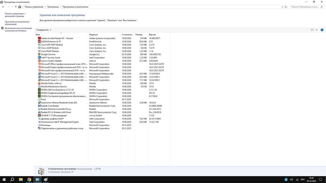Click the Realtek Card Reader icon
The image size is (326, 183).
[x=39, y=106]
